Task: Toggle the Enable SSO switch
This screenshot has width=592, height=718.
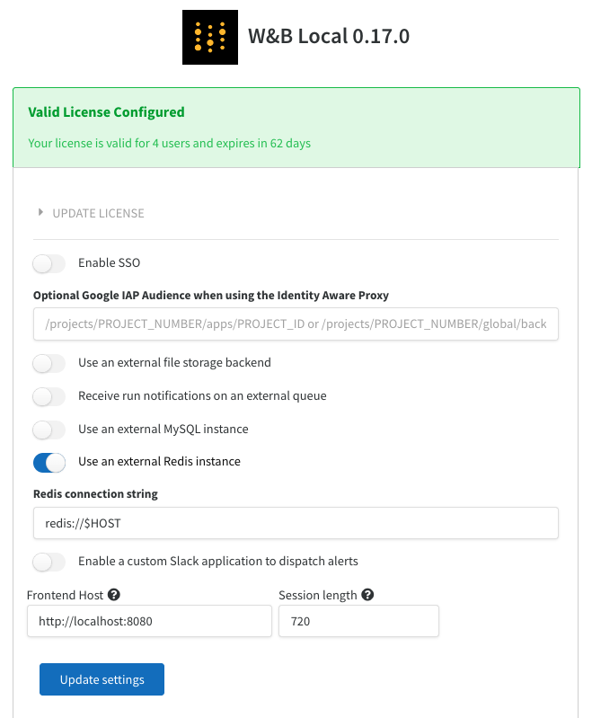Action: point(49,264)
